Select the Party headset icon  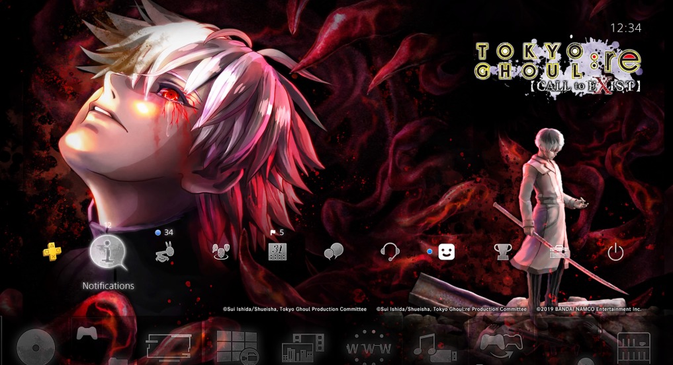click(390, 251)
